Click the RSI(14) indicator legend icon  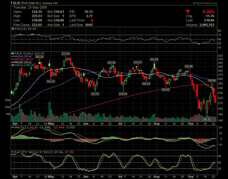(13, 29)
